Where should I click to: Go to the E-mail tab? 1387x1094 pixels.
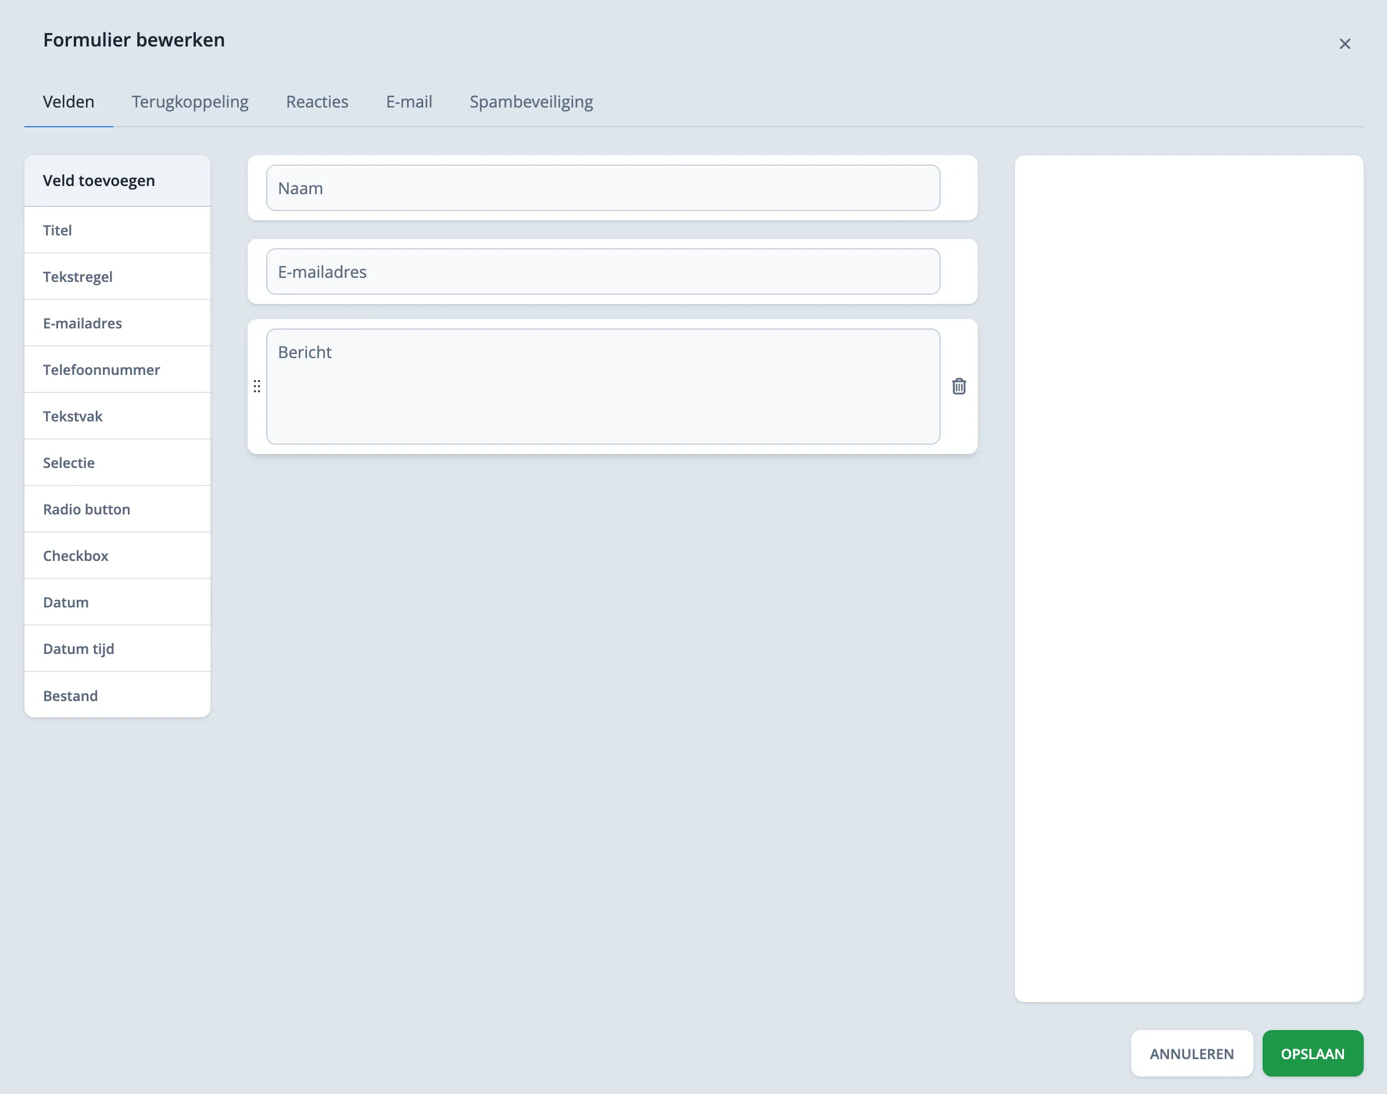[409, 102]
